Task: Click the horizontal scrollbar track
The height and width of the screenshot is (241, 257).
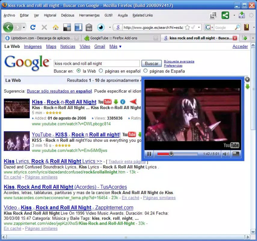Action: (126, 237)
